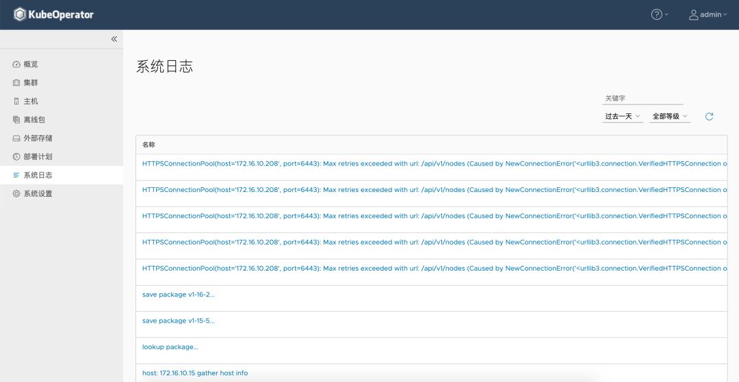Go to 系统设置 menu item

tap(62, 194)
